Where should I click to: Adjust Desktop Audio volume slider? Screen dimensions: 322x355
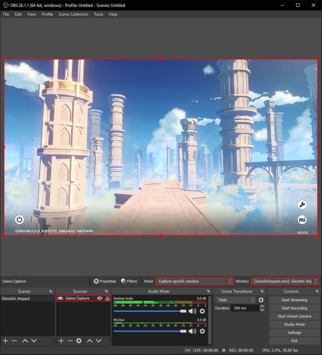150,311
